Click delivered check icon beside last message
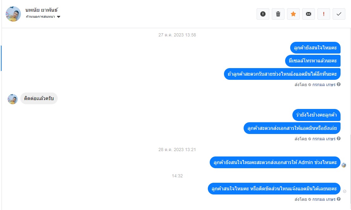351x210 pixels. click(345, 191)
